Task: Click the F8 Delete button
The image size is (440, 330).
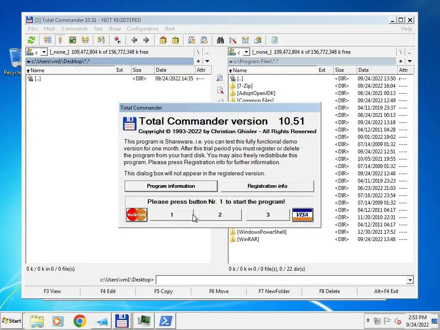Action: tap(330, 291)
